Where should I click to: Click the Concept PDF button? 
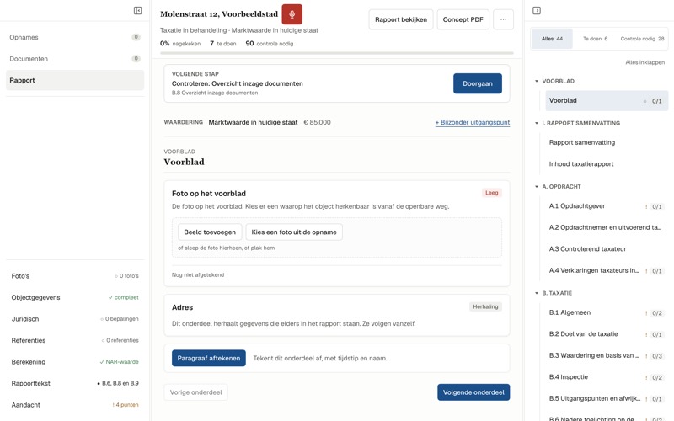(463, 19)
